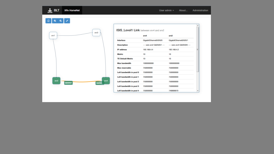Click IP address 192.168.4.4
Image resolution: width=274 pixels, height=154 pixels.
point(148,50)
